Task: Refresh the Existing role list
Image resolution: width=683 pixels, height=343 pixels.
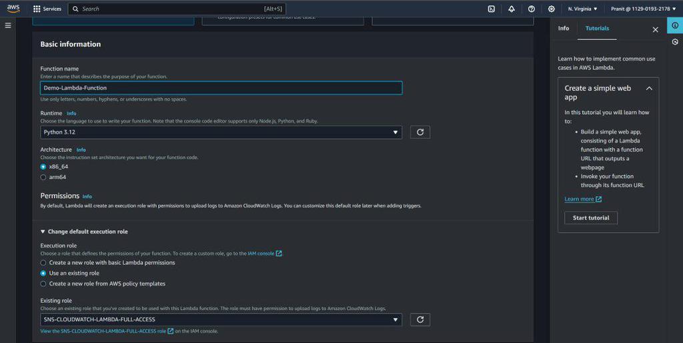Action: pos(420,320)
